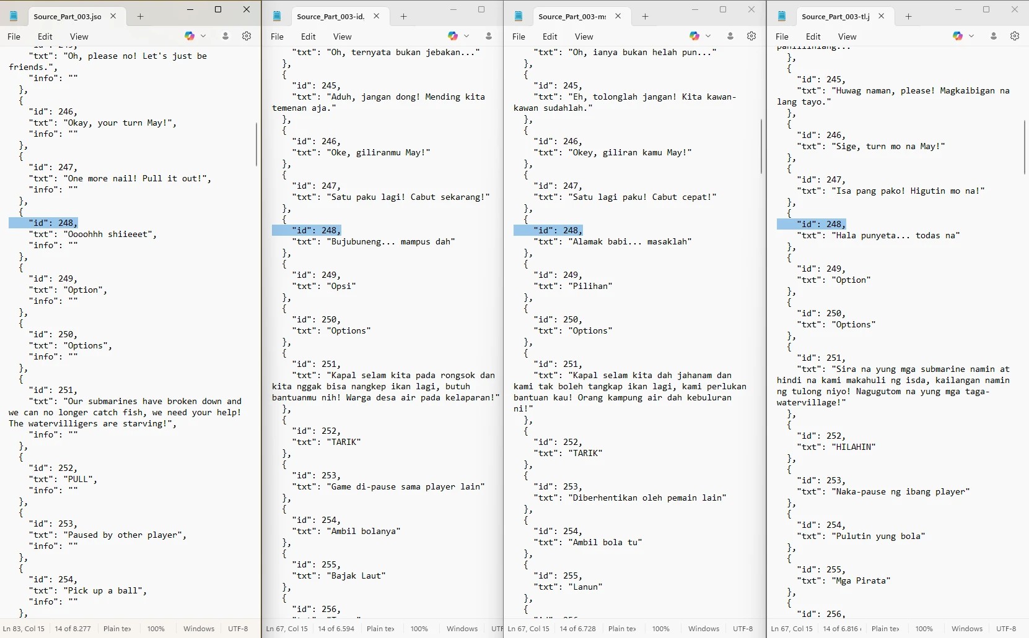Open Edit menu in Source_Part_003-tl window
The height and width of the screenshot is (638, 1029).
813,37
